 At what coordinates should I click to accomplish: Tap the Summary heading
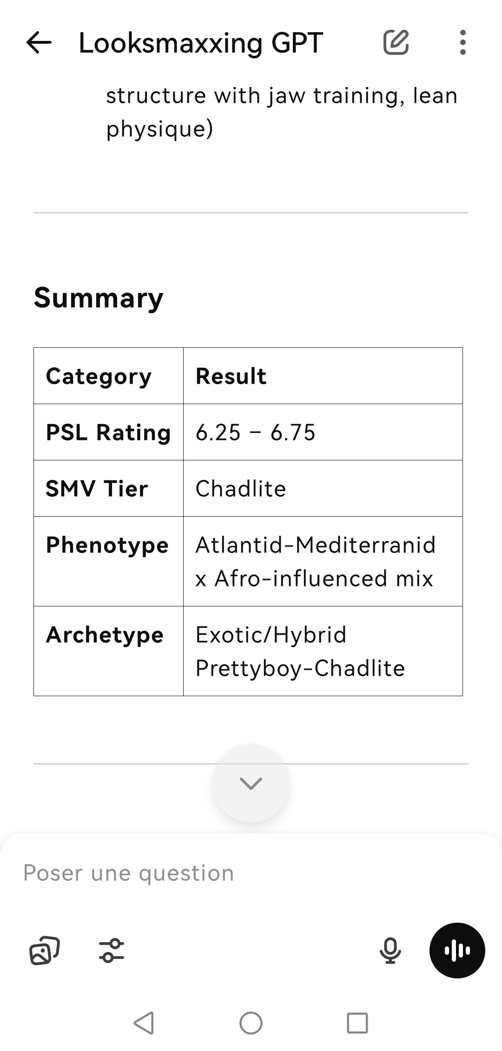click(x=99, y=298)
